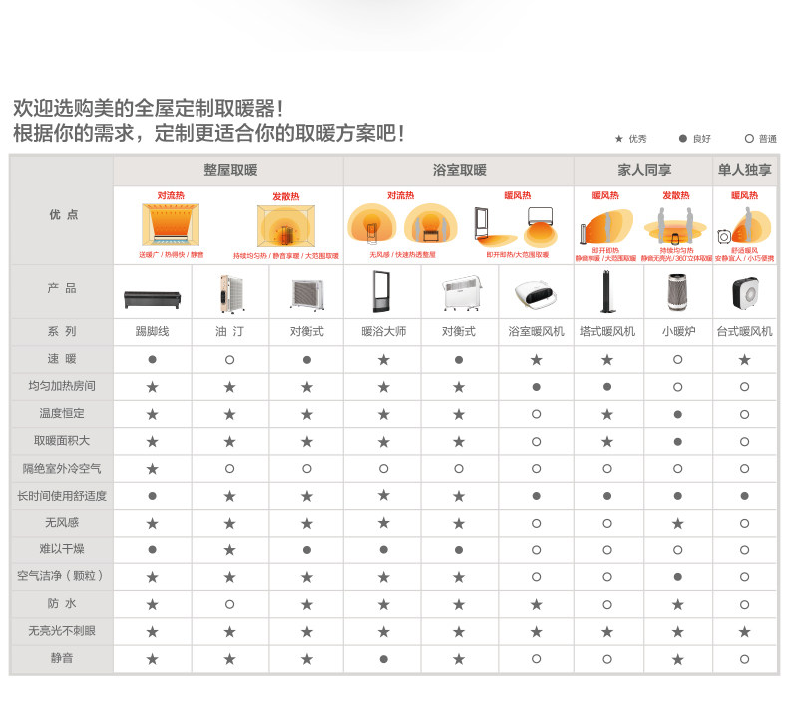
Task: Select the 台式暖风机 desktop heater image
Action: (745, 292)
